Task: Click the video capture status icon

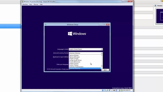Action: click(x=114, y=90)
